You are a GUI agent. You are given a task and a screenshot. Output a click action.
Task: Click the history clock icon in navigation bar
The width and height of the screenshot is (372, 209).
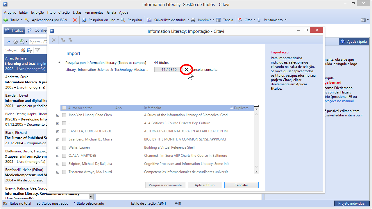[x=22, y=42]
